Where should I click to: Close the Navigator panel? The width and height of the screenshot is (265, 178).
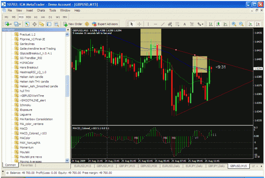coord(68,30)
